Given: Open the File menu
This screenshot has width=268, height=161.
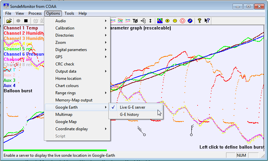Looking at the screenshot, I should pyautogui.click(x=8, y=13).
